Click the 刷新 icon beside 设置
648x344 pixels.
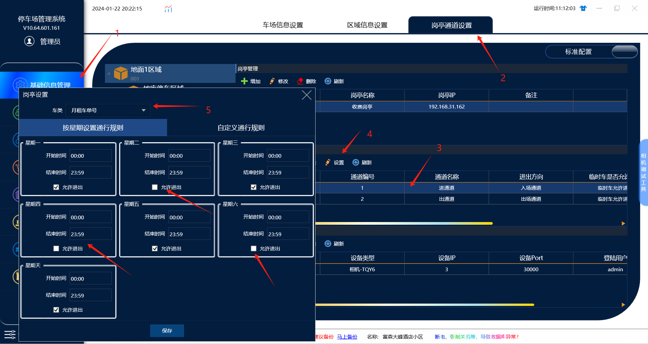point(356,162)
